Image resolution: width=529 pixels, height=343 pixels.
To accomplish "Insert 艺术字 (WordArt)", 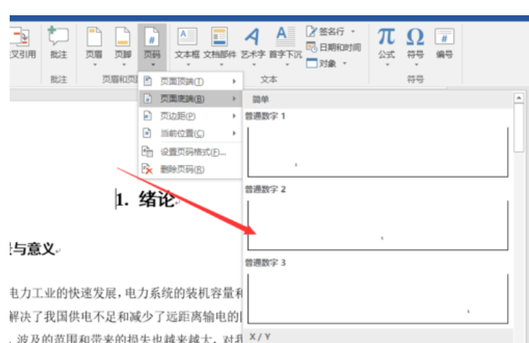I will (x=253, y=43).
